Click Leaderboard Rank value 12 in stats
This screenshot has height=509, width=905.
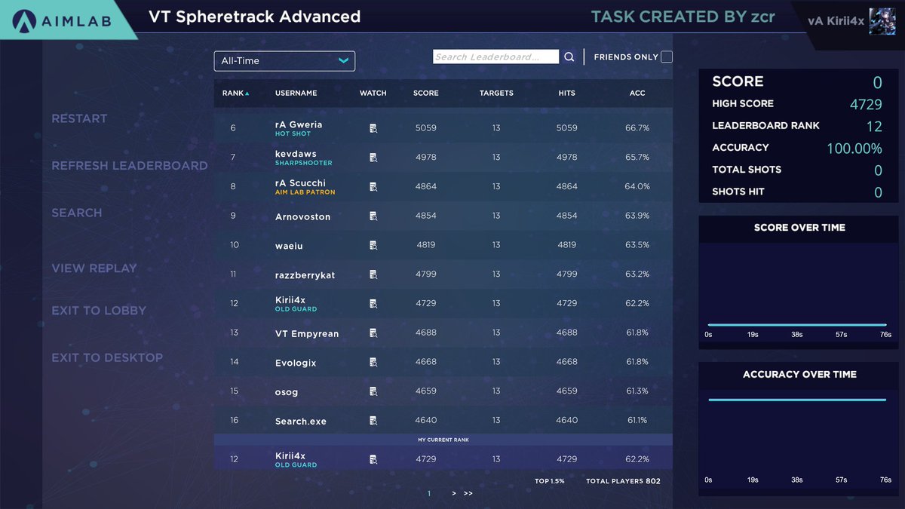(874, 126)
